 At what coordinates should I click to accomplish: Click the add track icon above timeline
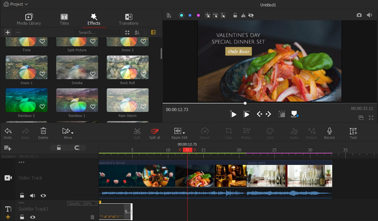[7, 148]
